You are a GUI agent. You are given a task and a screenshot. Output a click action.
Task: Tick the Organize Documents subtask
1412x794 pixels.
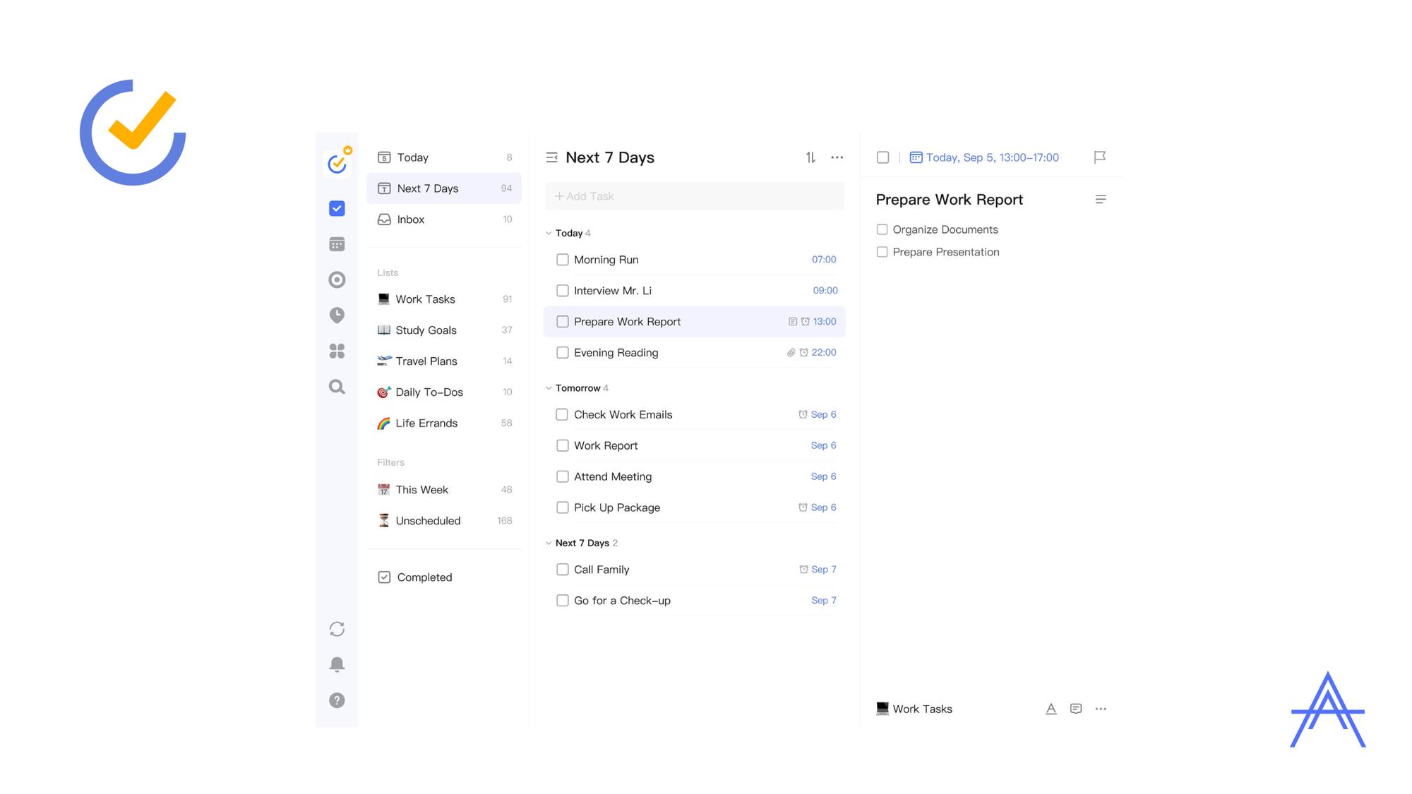click(882, 229)
